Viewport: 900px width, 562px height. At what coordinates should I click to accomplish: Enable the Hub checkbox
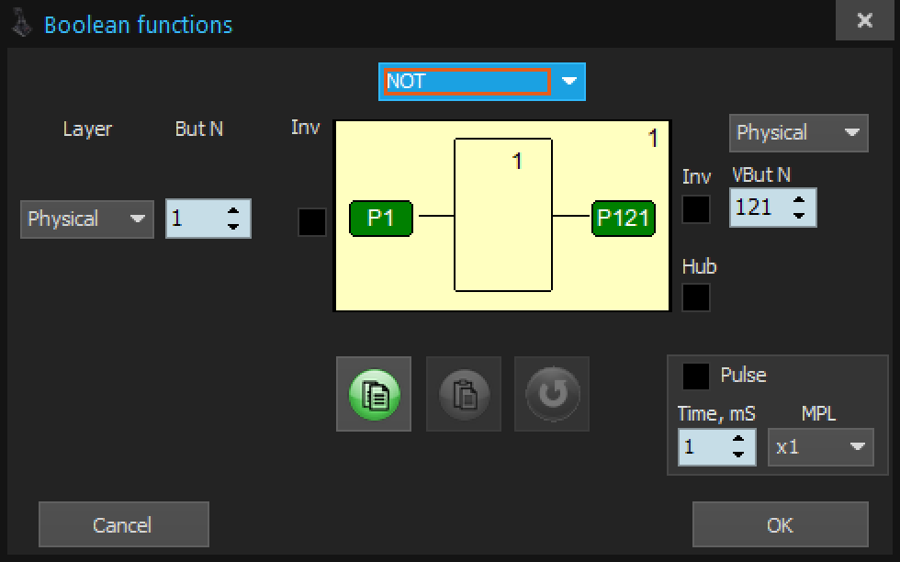[x=695, y=297]
